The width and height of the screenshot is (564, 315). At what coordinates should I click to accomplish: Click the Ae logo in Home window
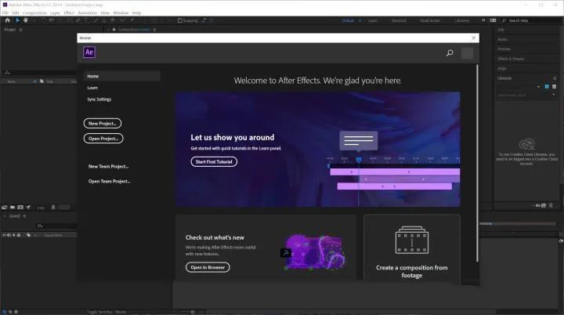click(x=89, y=52)
